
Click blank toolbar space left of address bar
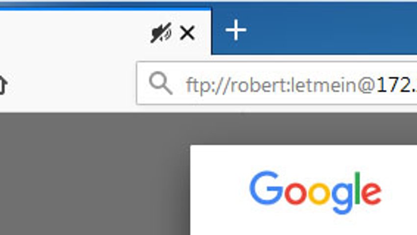(72, 84)
